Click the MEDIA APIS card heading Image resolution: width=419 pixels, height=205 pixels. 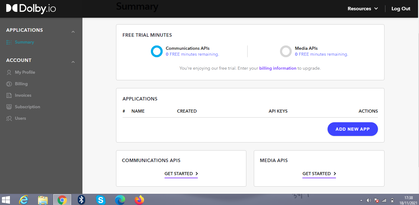tap(274, 161)
